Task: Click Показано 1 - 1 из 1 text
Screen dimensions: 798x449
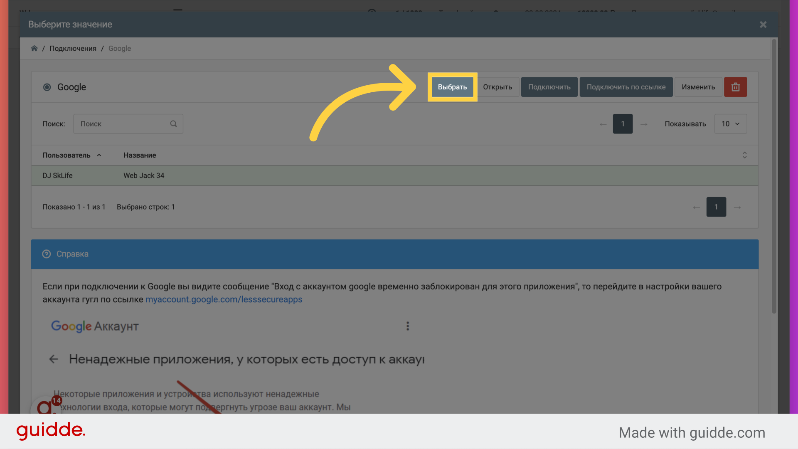Action: [x=74, y=207]
